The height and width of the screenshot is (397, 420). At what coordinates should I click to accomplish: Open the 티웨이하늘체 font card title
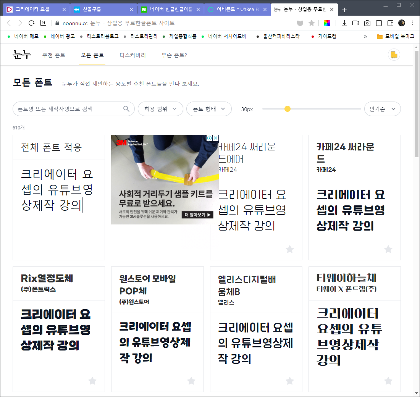pyautogui.click(x=346, y=278)
